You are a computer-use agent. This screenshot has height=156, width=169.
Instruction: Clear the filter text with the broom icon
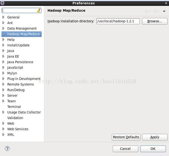click(x=39, y=10)
